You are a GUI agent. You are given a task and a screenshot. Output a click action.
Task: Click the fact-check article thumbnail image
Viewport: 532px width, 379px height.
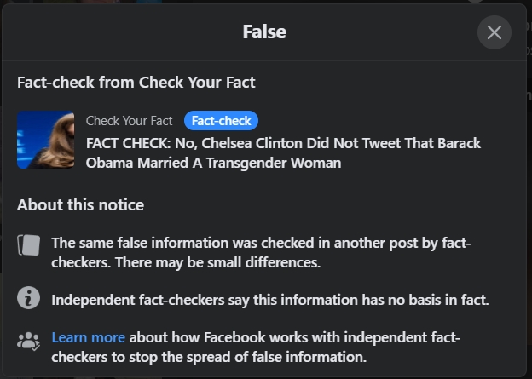pos(45,140)
